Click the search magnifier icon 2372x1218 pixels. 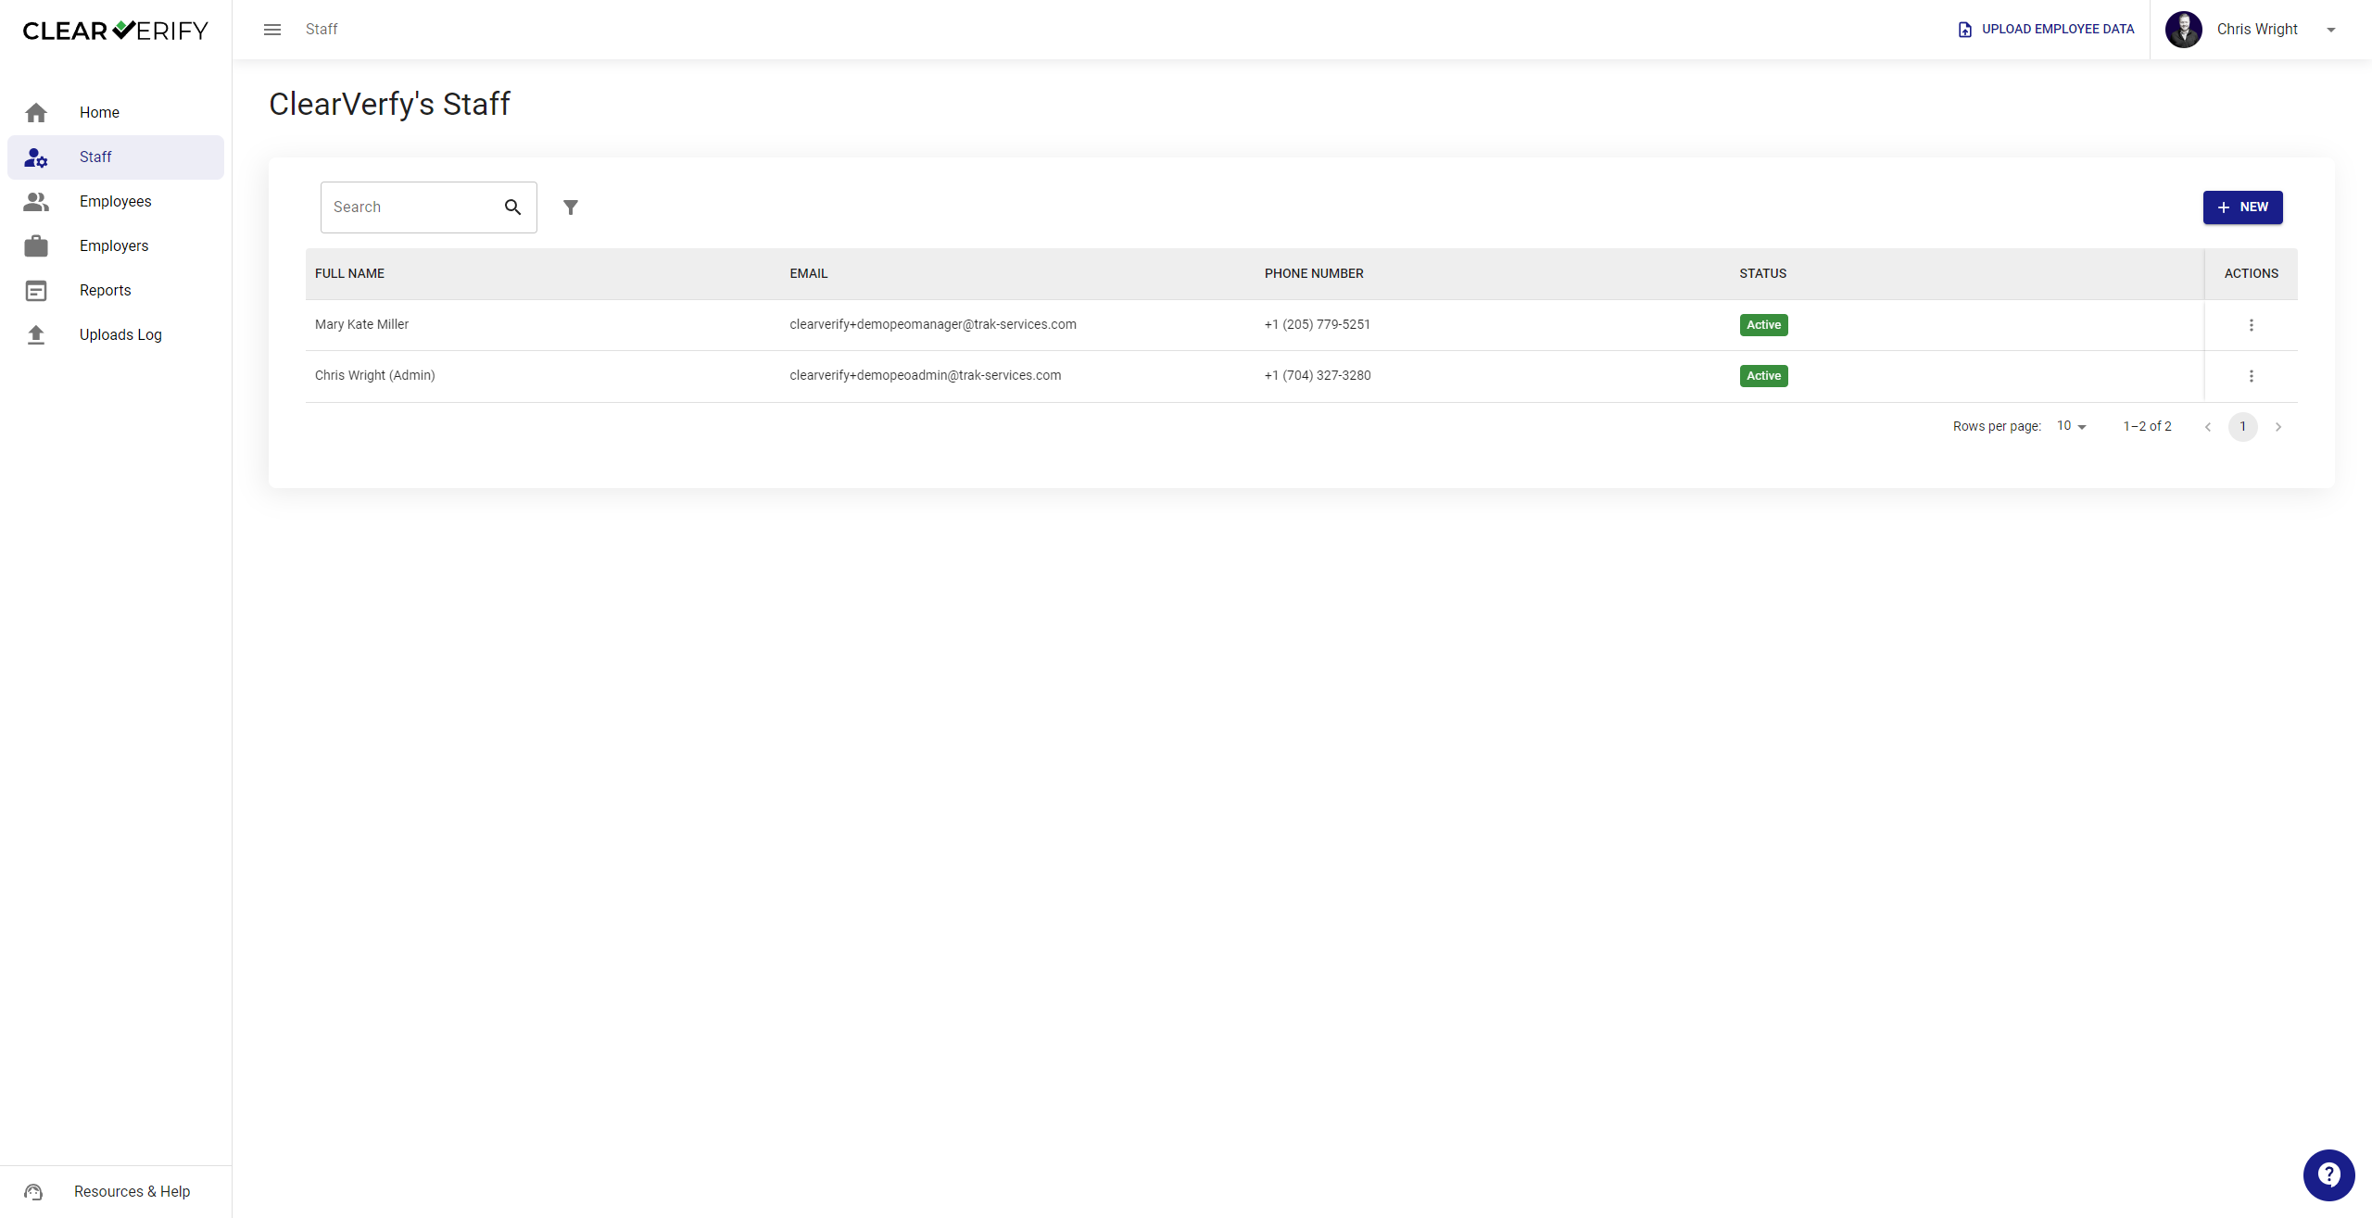512,207
